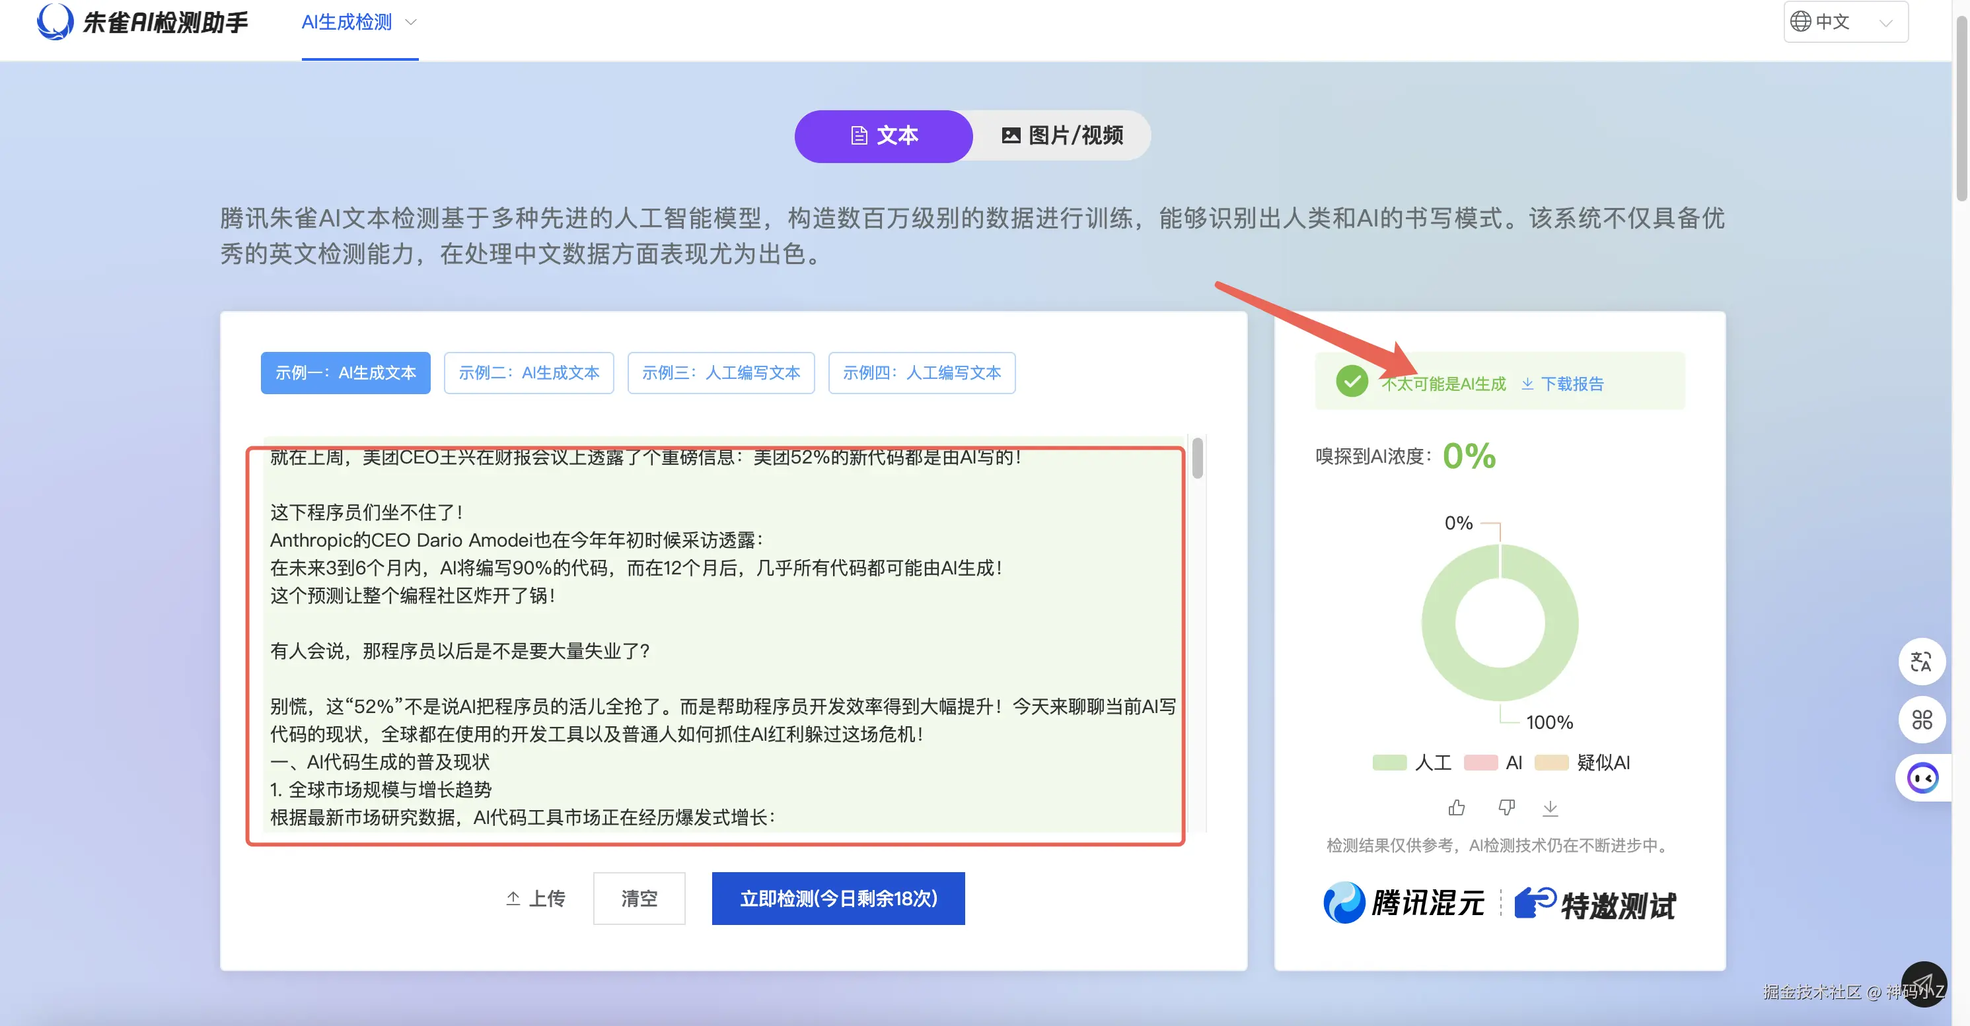Screen dimensions: 1970x1026
Task: Select 示例三：人工编写文本 sample
Action: (x=720, y=373)
